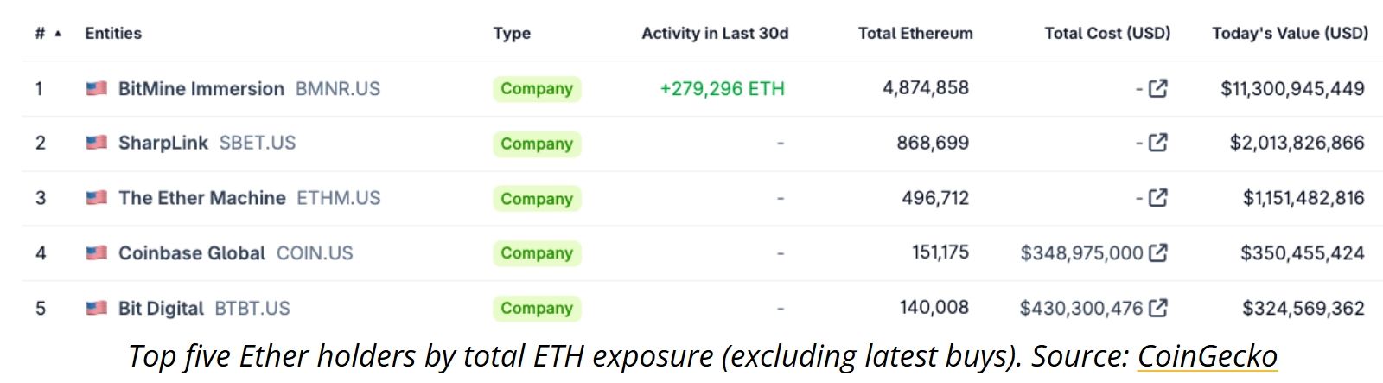Click the Company tag for SharpLink
This screenshot has width=1383, height=383.
(x=537, y=144)
